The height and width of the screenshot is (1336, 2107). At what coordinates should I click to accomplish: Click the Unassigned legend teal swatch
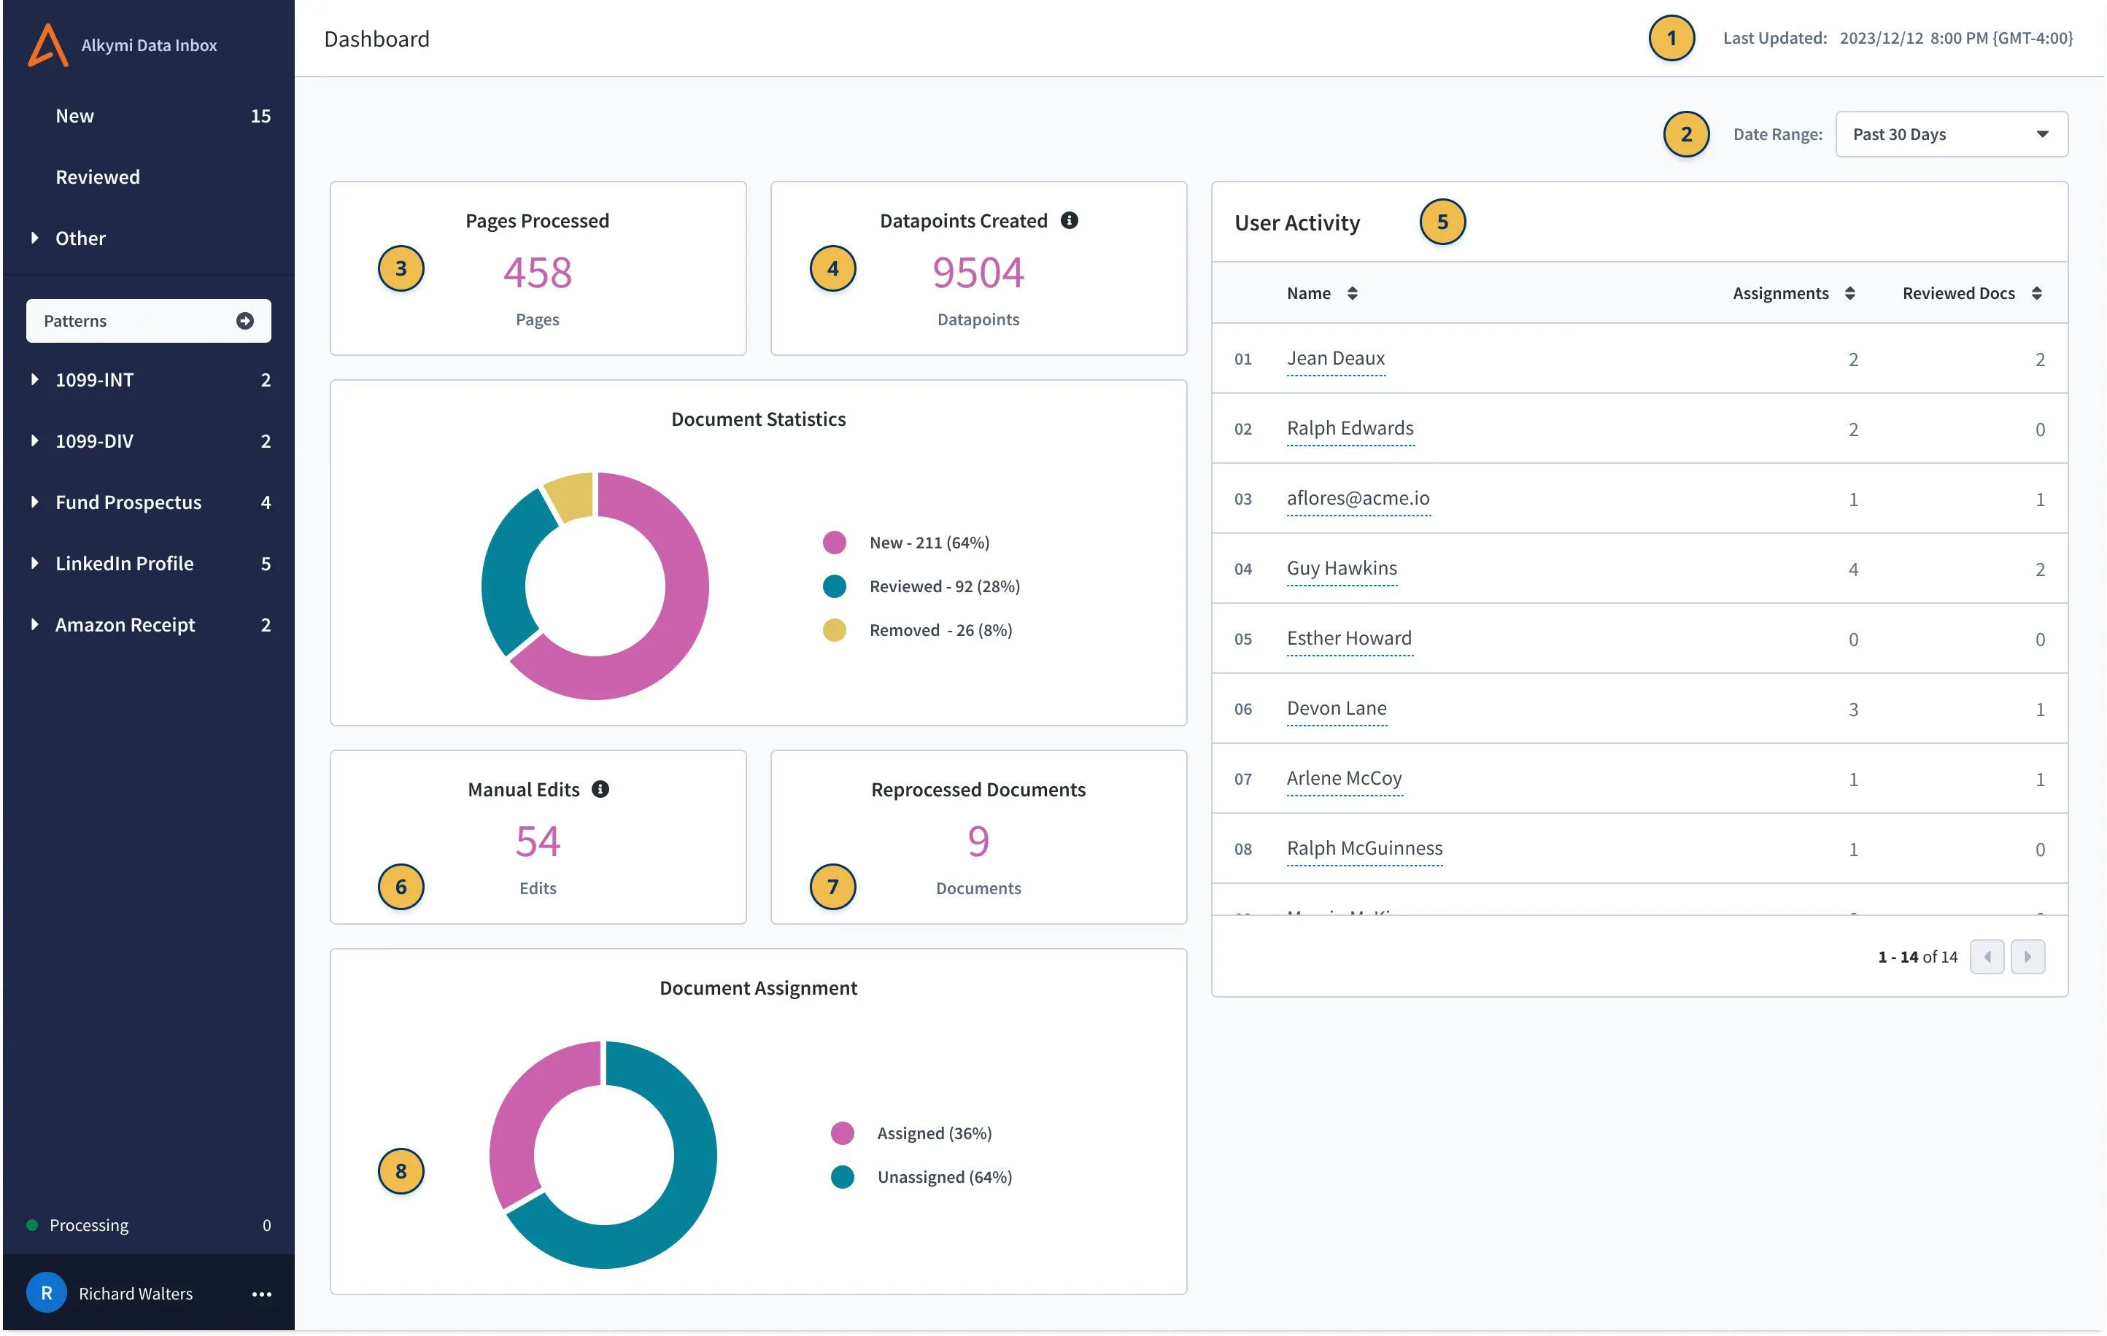[842, 1178]
